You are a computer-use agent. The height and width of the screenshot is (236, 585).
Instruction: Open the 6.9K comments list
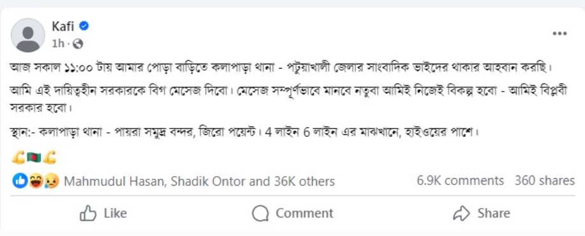[461, 181]
